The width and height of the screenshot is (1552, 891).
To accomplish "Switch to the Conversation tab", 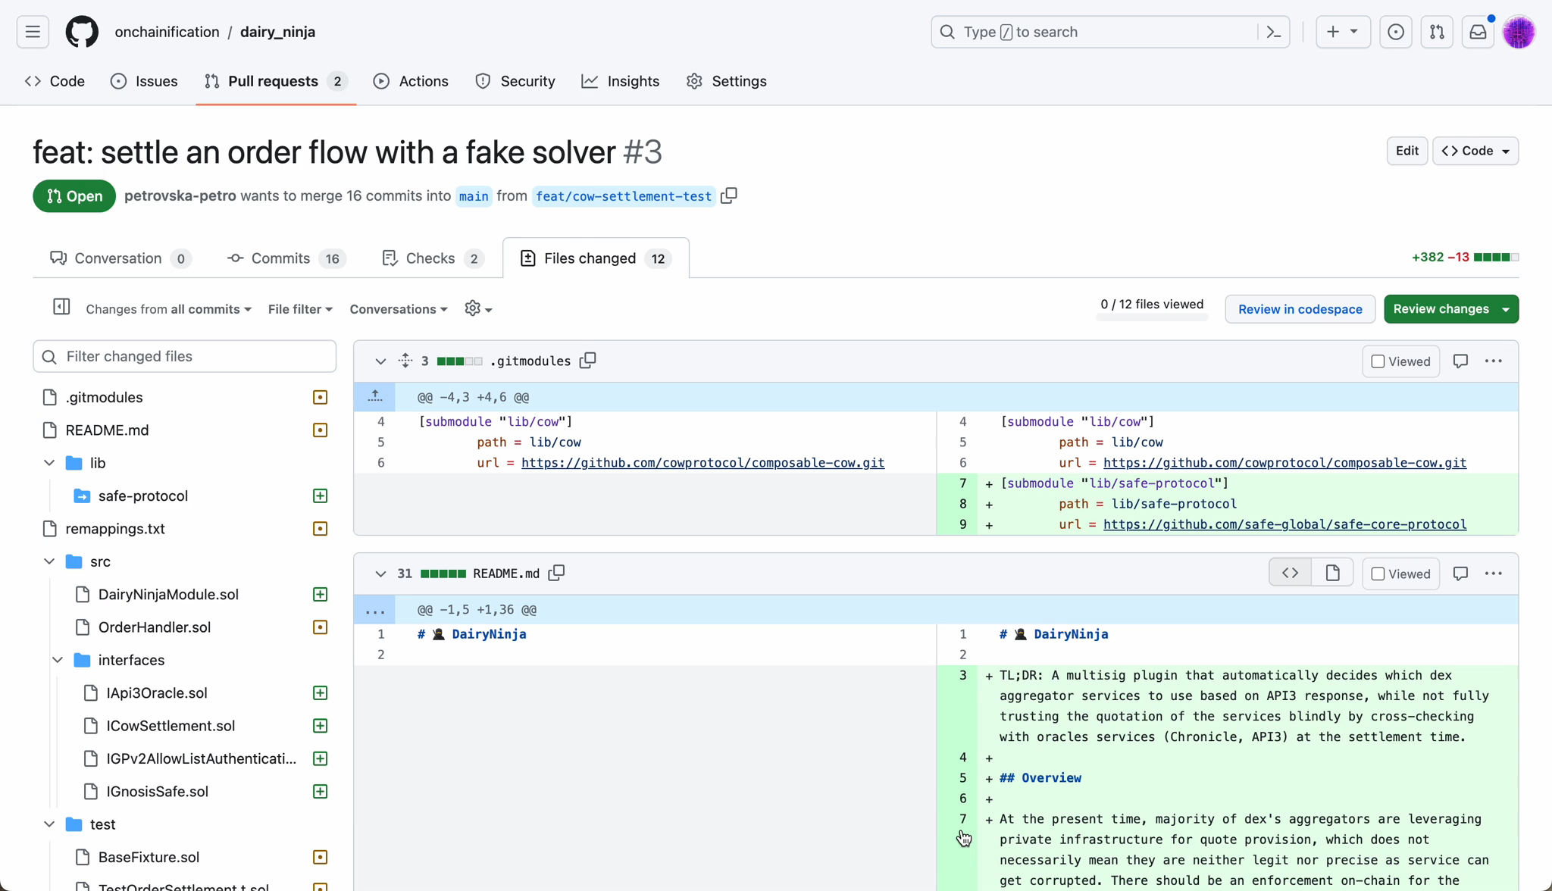I will coord(120,258).
